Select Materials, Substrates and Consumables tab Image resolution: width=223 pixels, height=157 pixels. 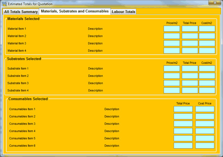pyautogui.click(x=74, y=11)
